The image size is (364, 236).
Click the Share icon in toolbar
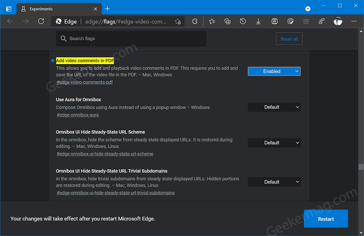306,21
